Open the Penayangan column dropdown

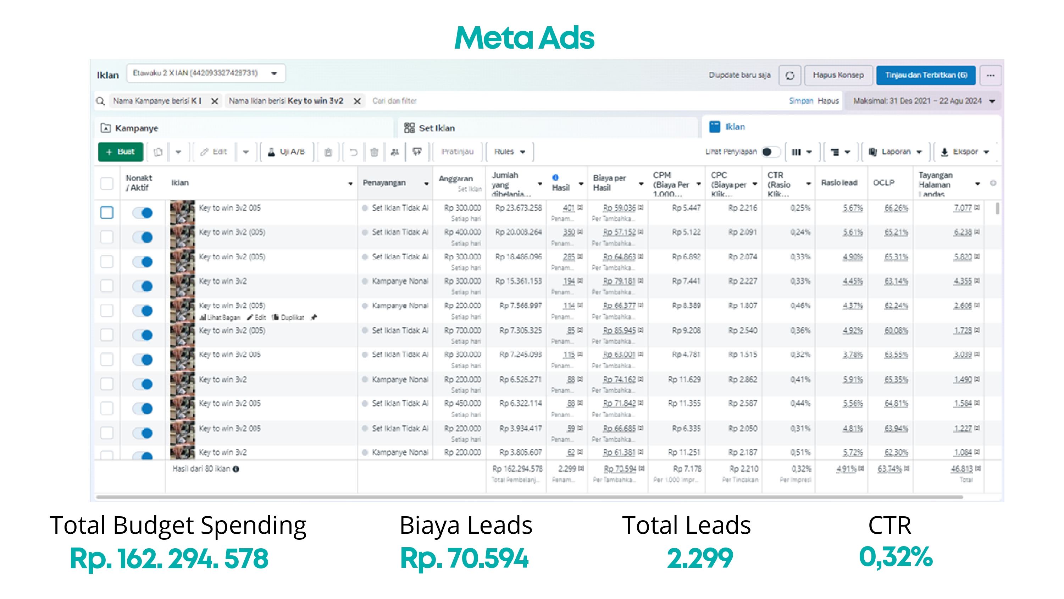(x=426, y=183)
